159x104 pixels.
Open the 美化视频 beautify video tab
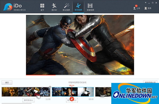tap(66, 7)
